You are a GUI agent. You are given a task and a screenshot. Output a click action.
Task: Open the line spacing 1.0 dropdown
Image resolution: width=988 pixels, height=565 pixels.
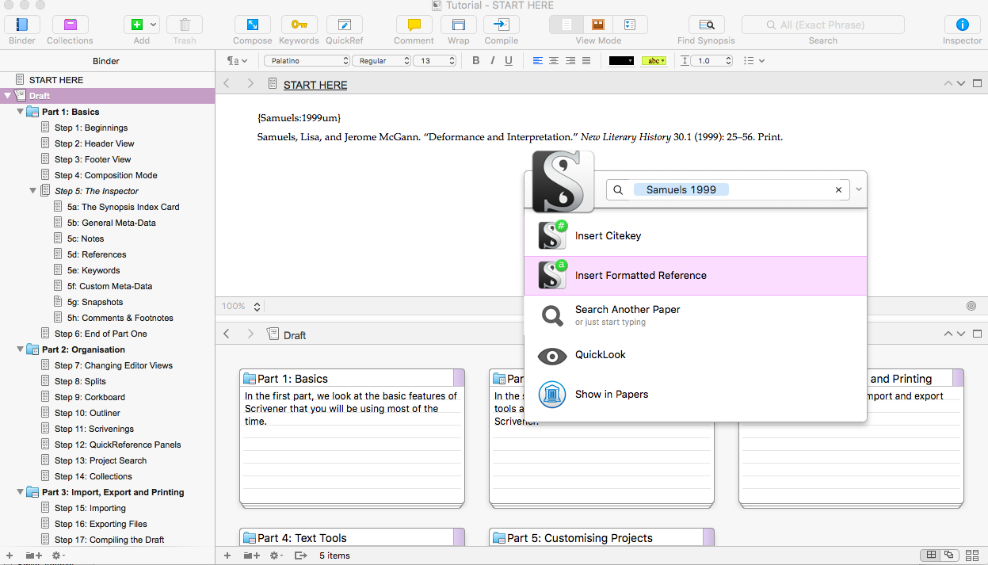point(711,61)
